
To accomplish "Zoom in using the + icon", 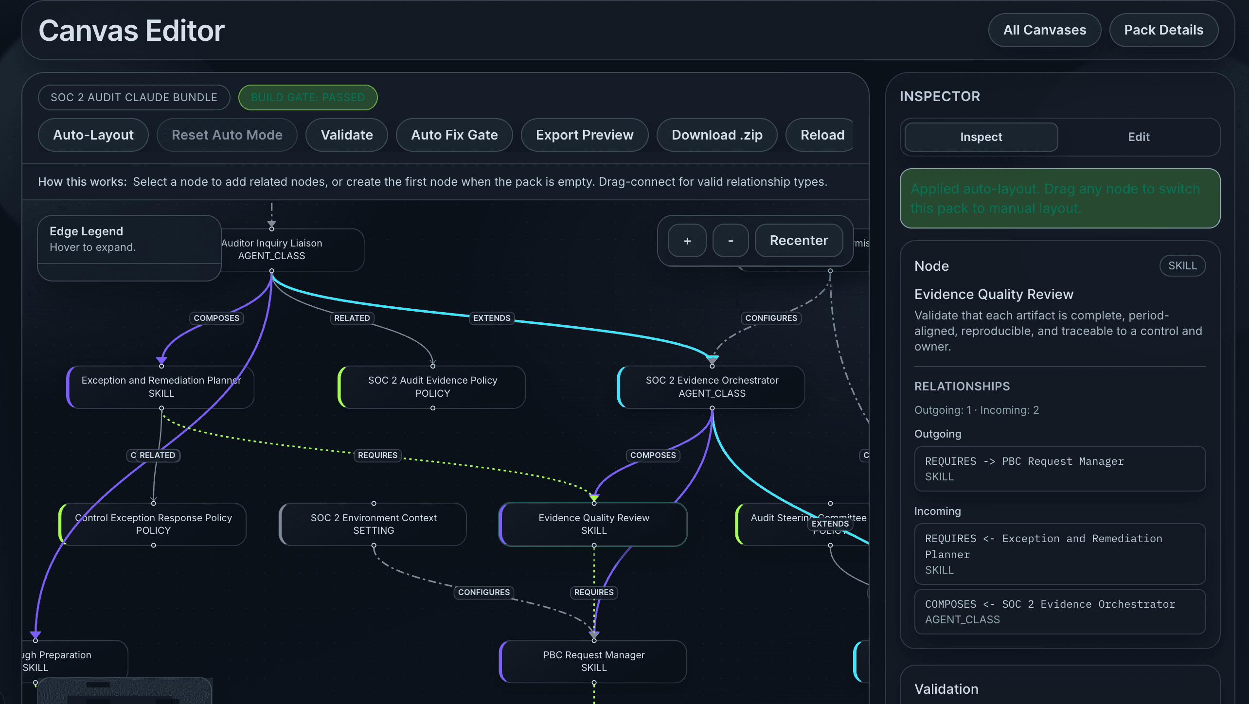I will [x=686, y=240].
